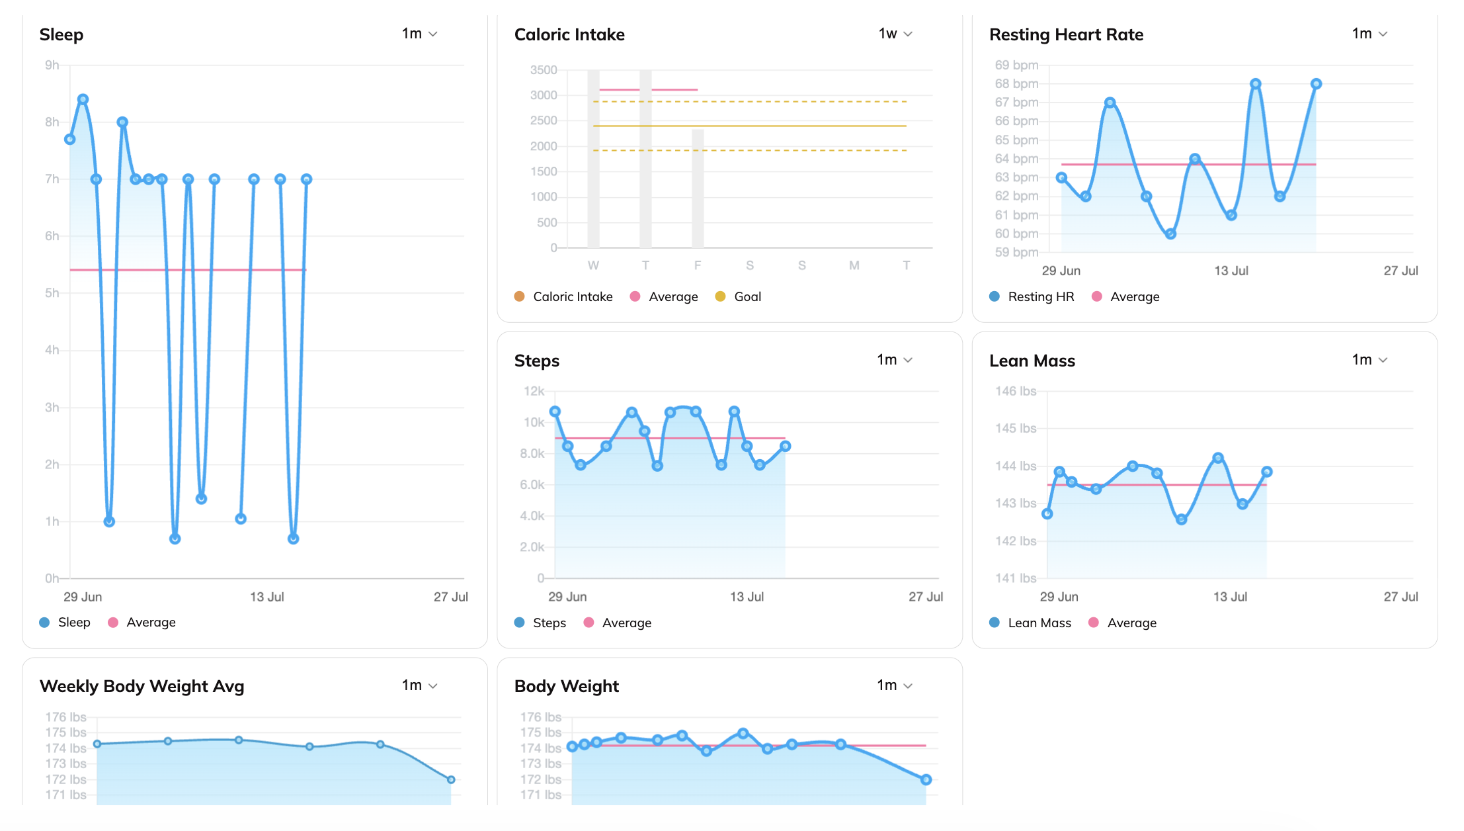This screenshot has width=1464, height=831.
Task: Expand the Resting Heart Rate 1m range selector
Action: point(1369,34)
